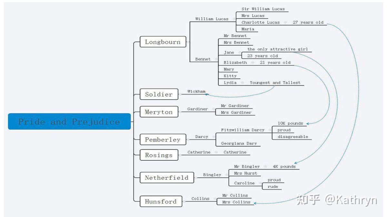
Task: Click the Wickham topic
Action: pos(196,91)
